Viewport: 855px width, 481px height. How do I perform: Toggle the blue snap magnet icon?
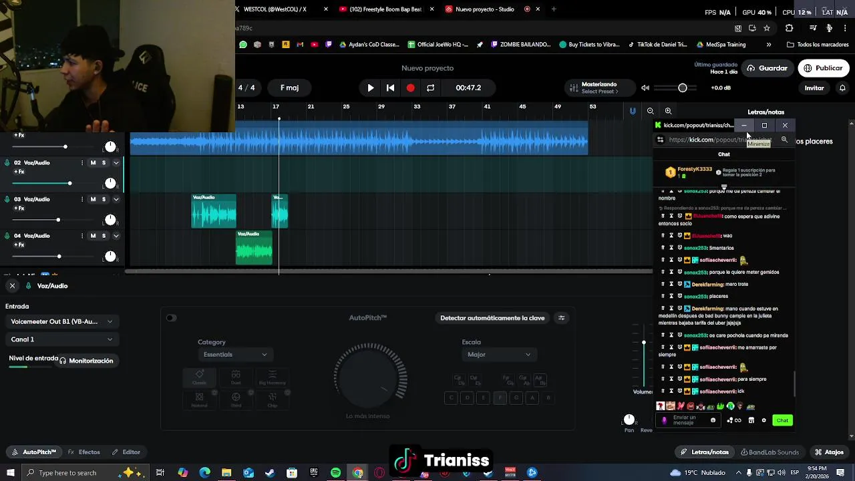[x=633, y=111]
